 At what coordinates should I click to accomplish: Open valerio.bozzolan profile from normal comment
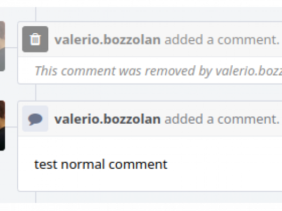click(x=108, y=119)
